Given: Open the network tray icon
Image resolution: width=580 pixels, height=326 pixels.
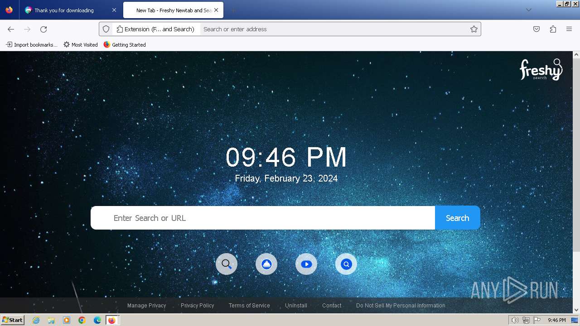Looking at the screenshot, I should (526, 320).
